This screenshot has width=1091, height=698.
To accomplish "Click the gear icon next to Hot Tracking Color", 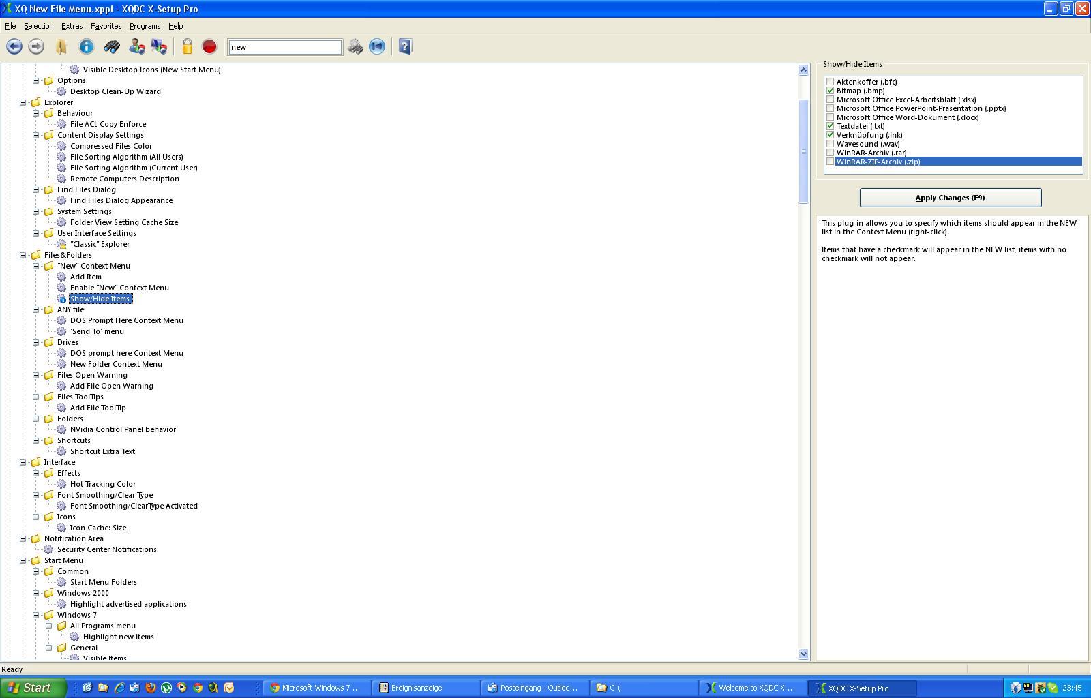I will point(61,484).
